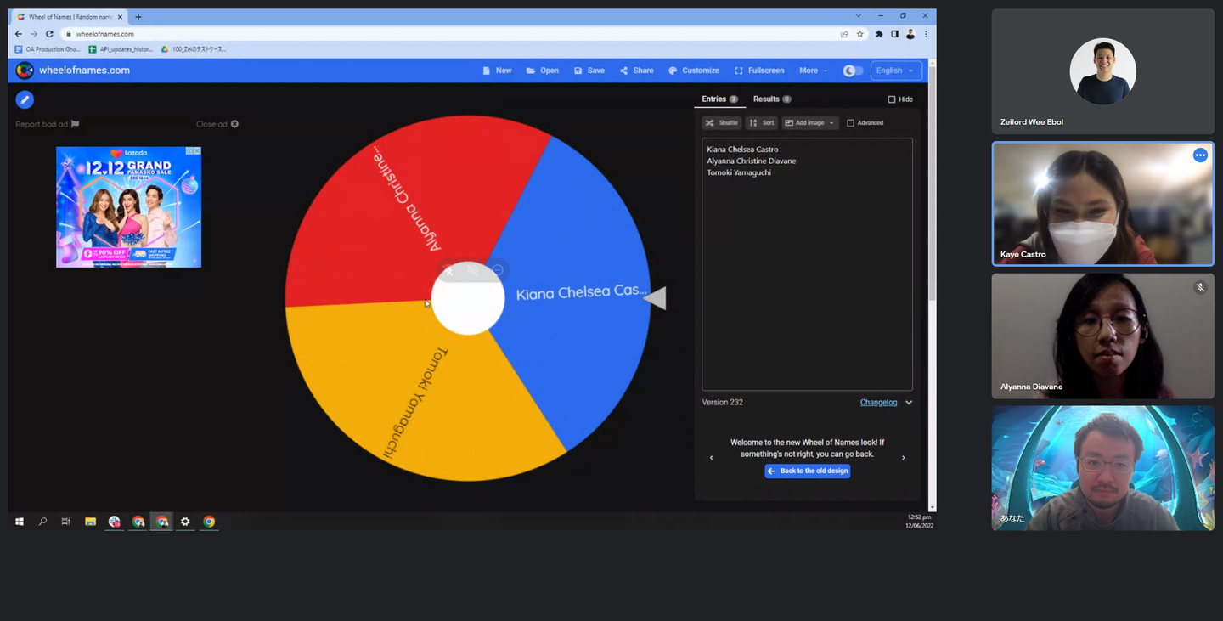Switch wheel to Fullscreen mode
The width and height of the screenshot is (1223, 621).
coord(759,71)
